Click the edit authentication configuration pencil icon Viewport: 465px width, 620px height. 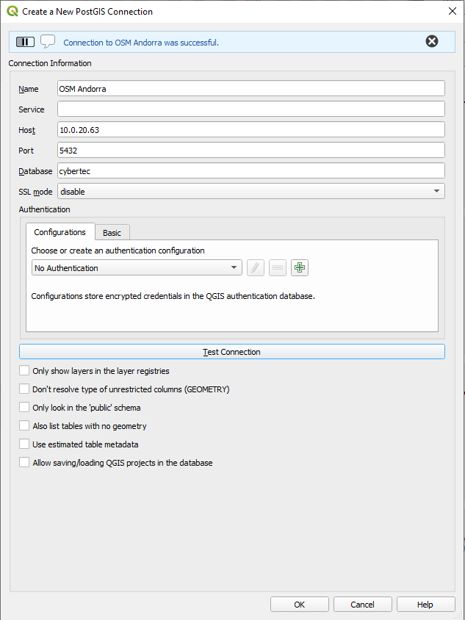255,268
